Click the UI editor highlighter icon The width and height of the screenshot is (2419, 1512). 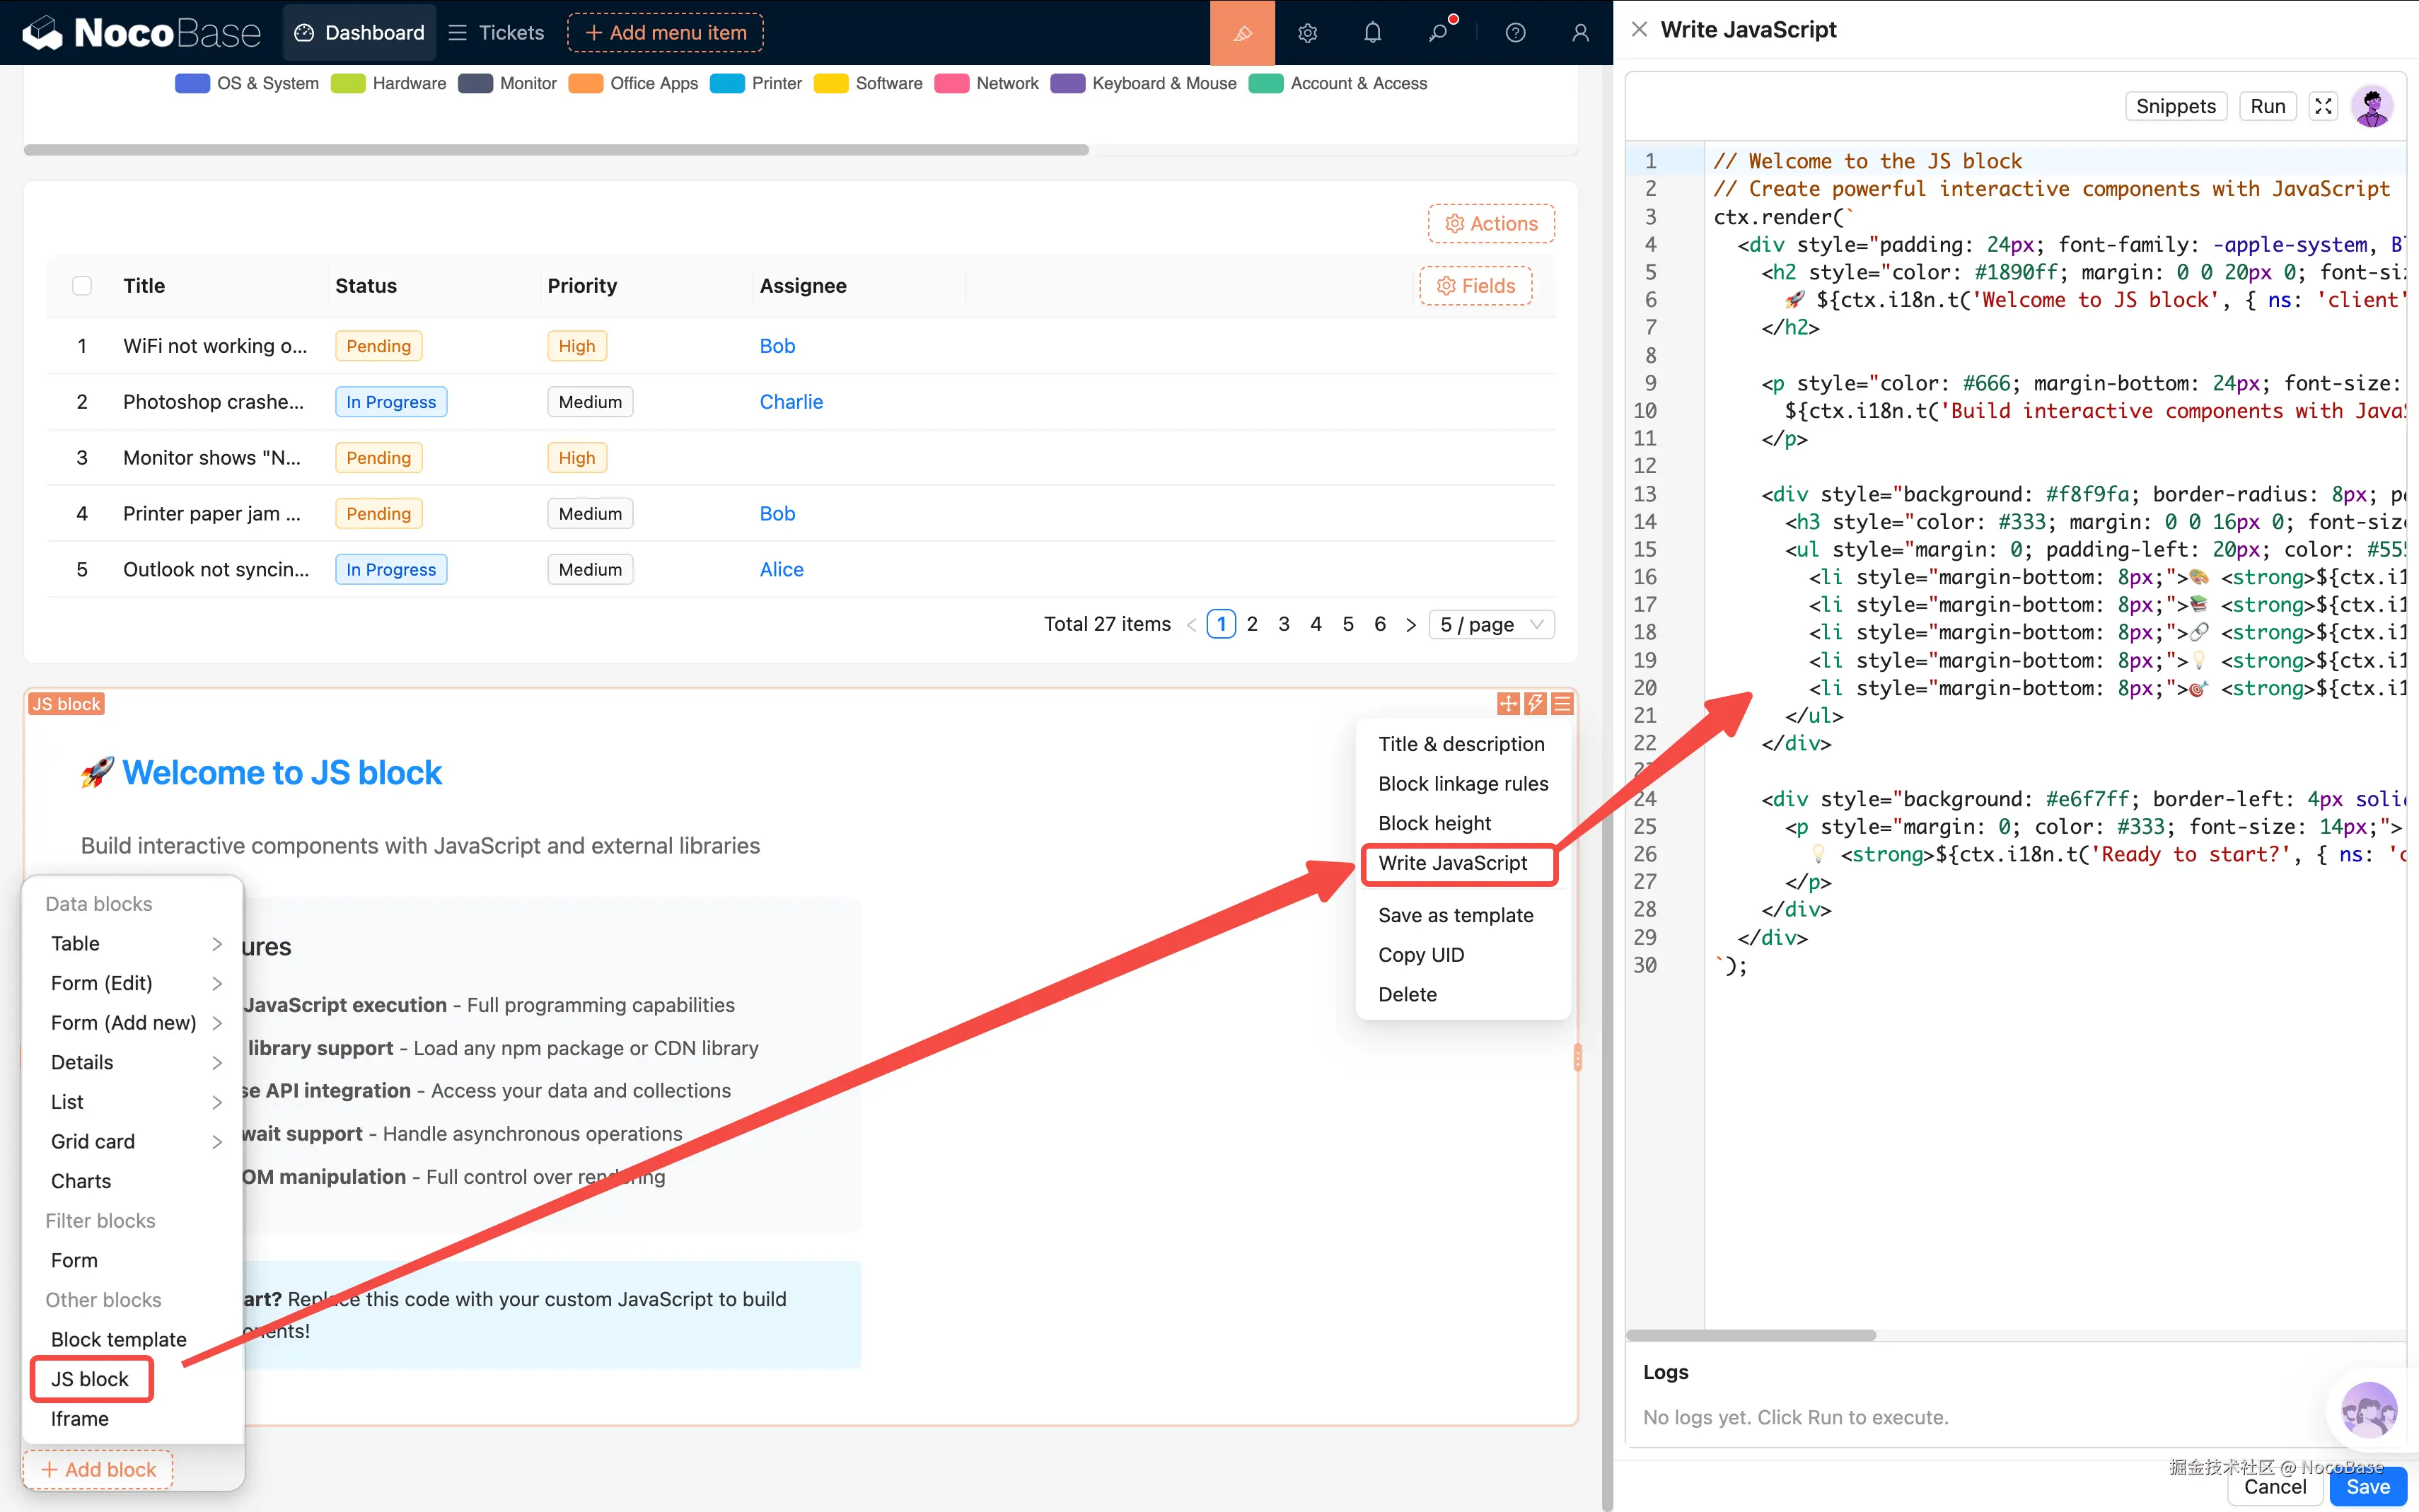pos(1242,33)
